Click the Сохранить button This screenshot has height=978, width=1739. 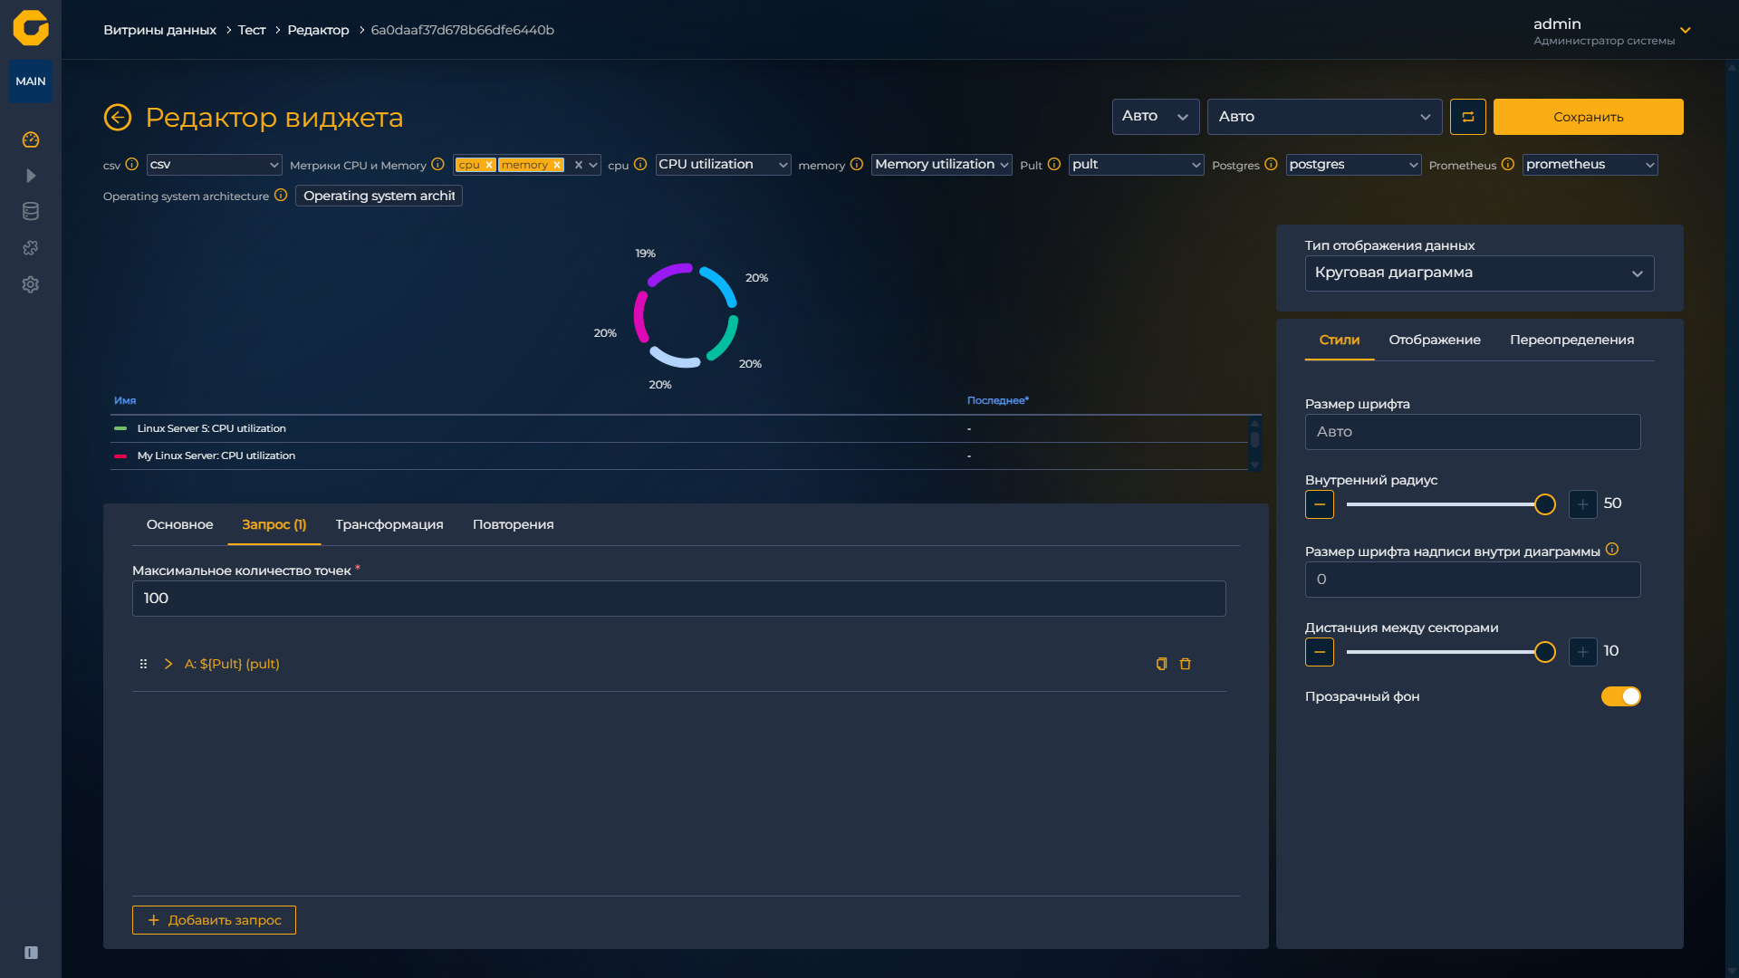point(1589,117)
